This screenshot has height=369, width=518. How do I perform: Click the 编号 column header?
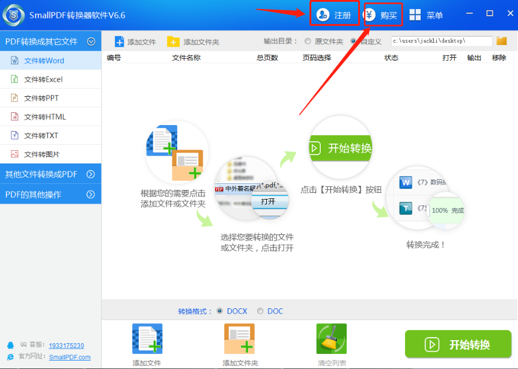pos(114,58)
